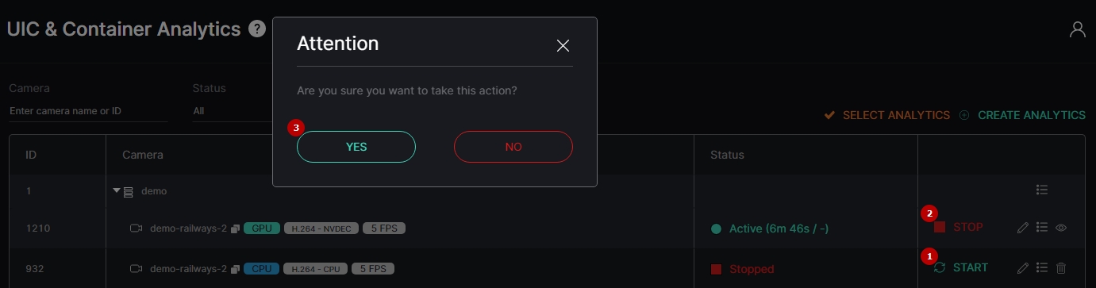Edit analytics 1210 with the pencil icon
The image size is (1096, 288).
pos(1023,228)
